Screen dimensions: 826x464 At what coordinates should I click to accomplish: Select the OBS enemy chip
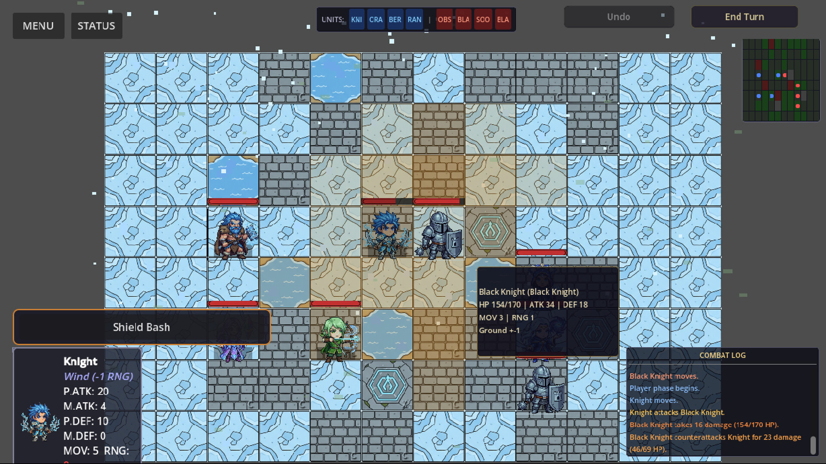(x=444, y=20)
